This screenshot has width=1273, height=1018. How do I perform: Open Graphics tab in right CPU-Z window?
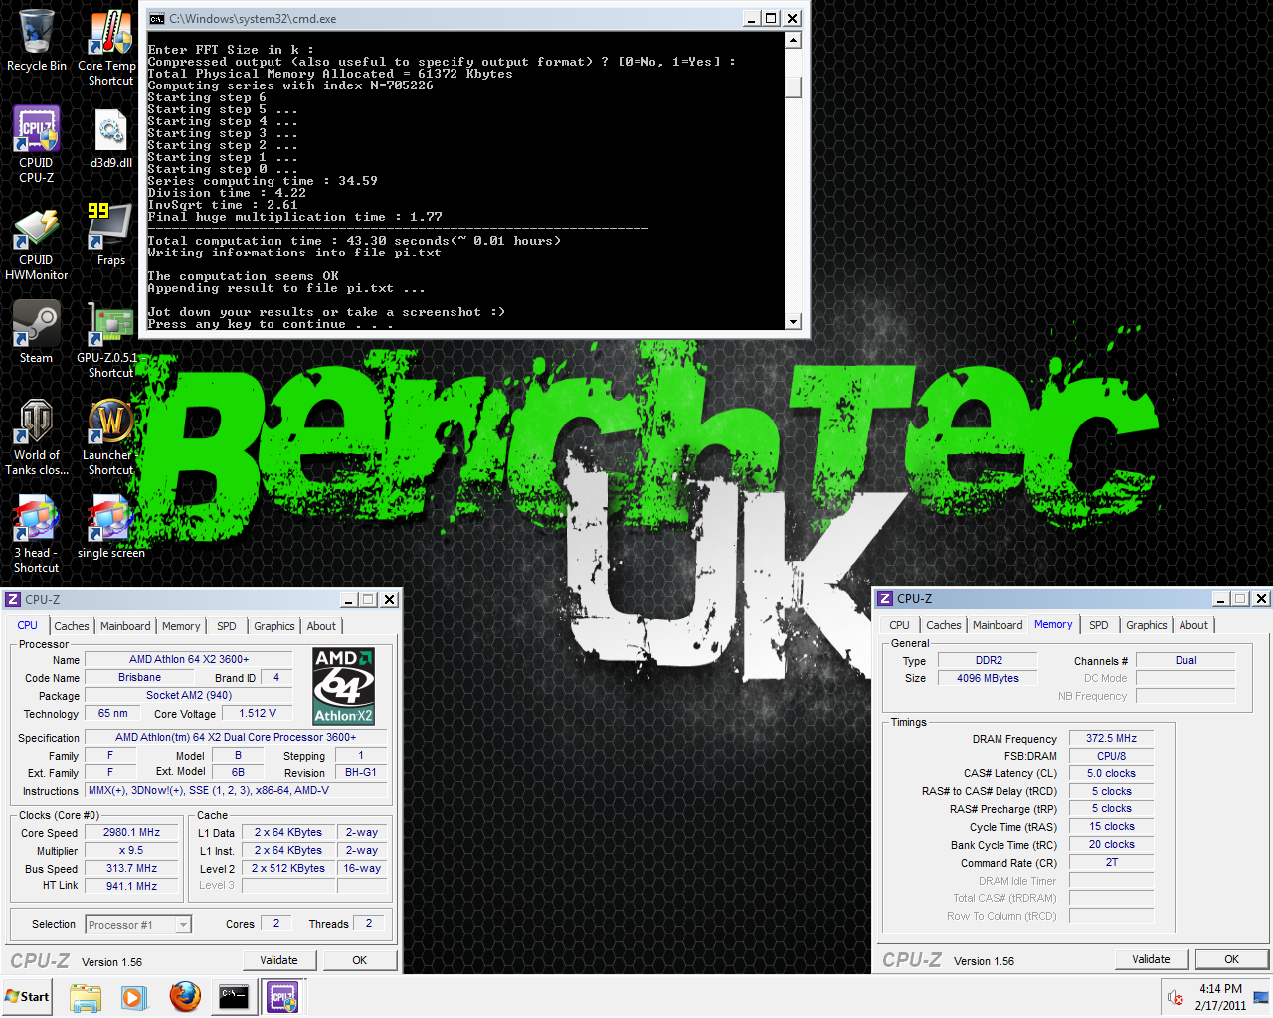click(1147, 625)
